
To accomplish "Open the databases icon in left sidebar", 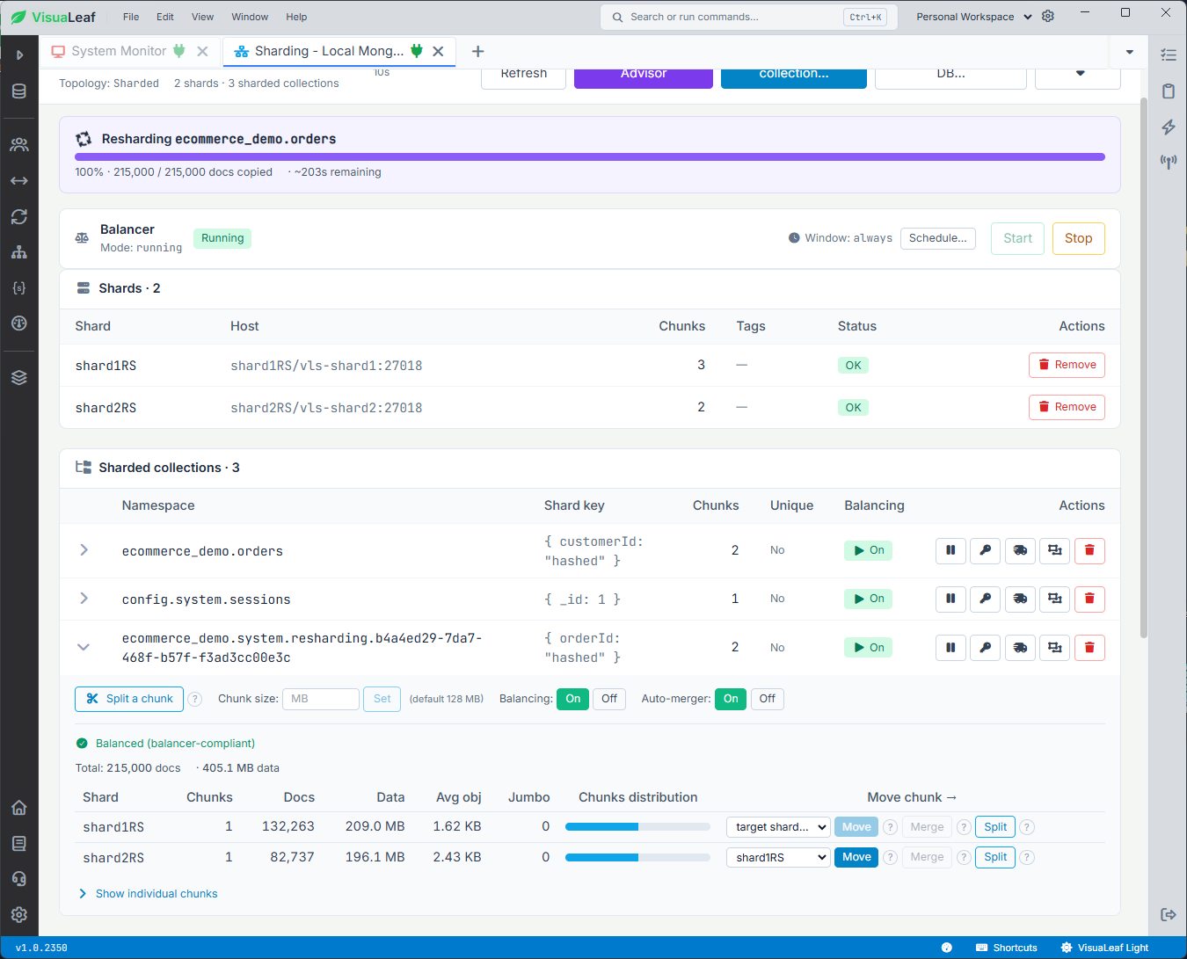I will point(19,91).
